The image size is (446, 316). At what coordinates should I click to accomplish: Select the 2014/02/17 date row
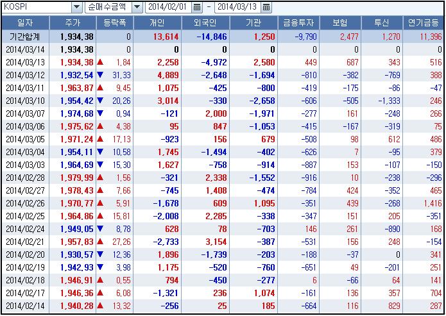point(25,293)
